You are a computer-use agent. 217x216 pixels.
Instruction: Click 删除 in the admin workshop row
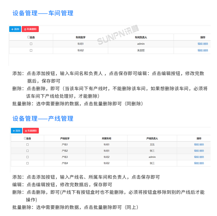pyautogui.click(x=206, y=44)
